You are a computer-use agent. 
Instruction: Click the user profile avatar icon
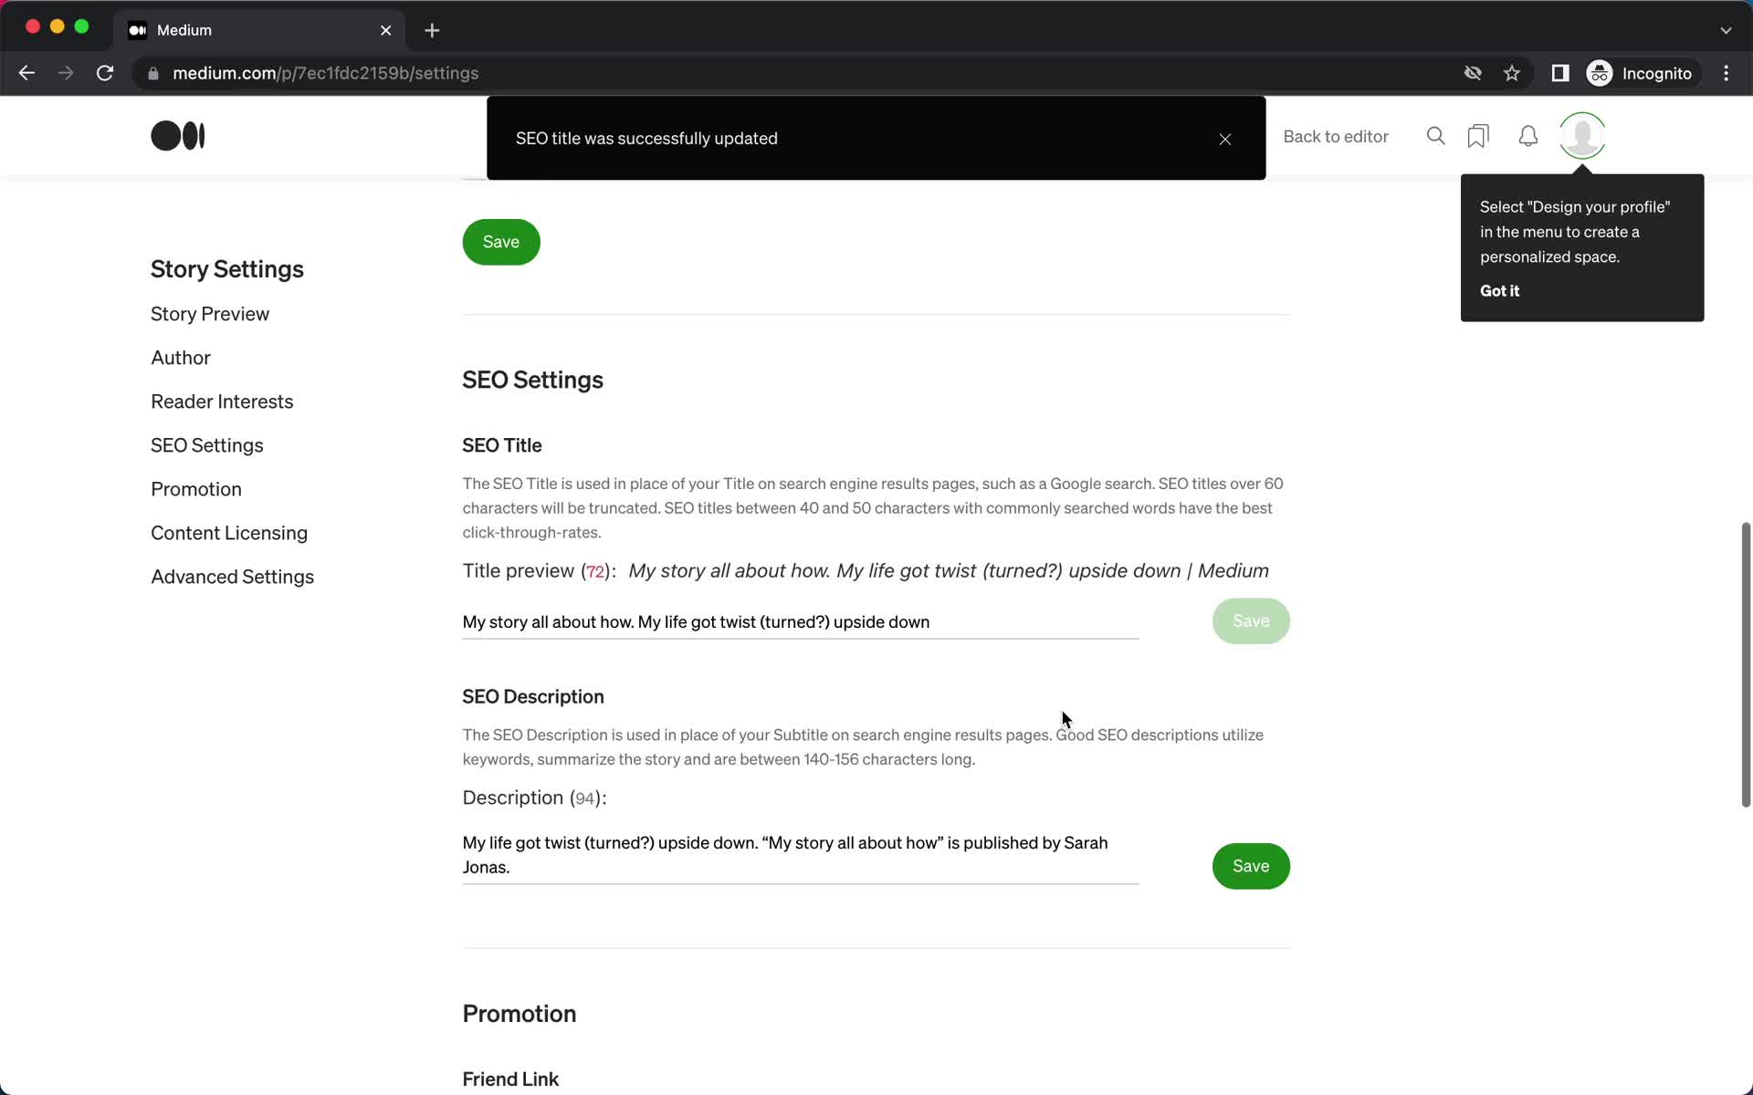(1582, 135)
